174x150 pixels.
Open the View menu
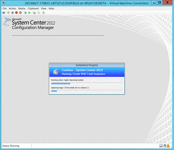click(x=44, y=8)
